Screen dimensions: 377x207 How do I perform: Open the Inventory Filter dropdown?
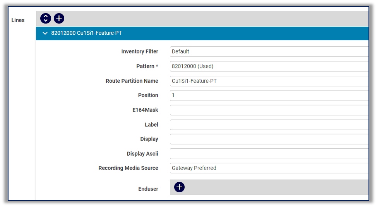tap(269, 51)
